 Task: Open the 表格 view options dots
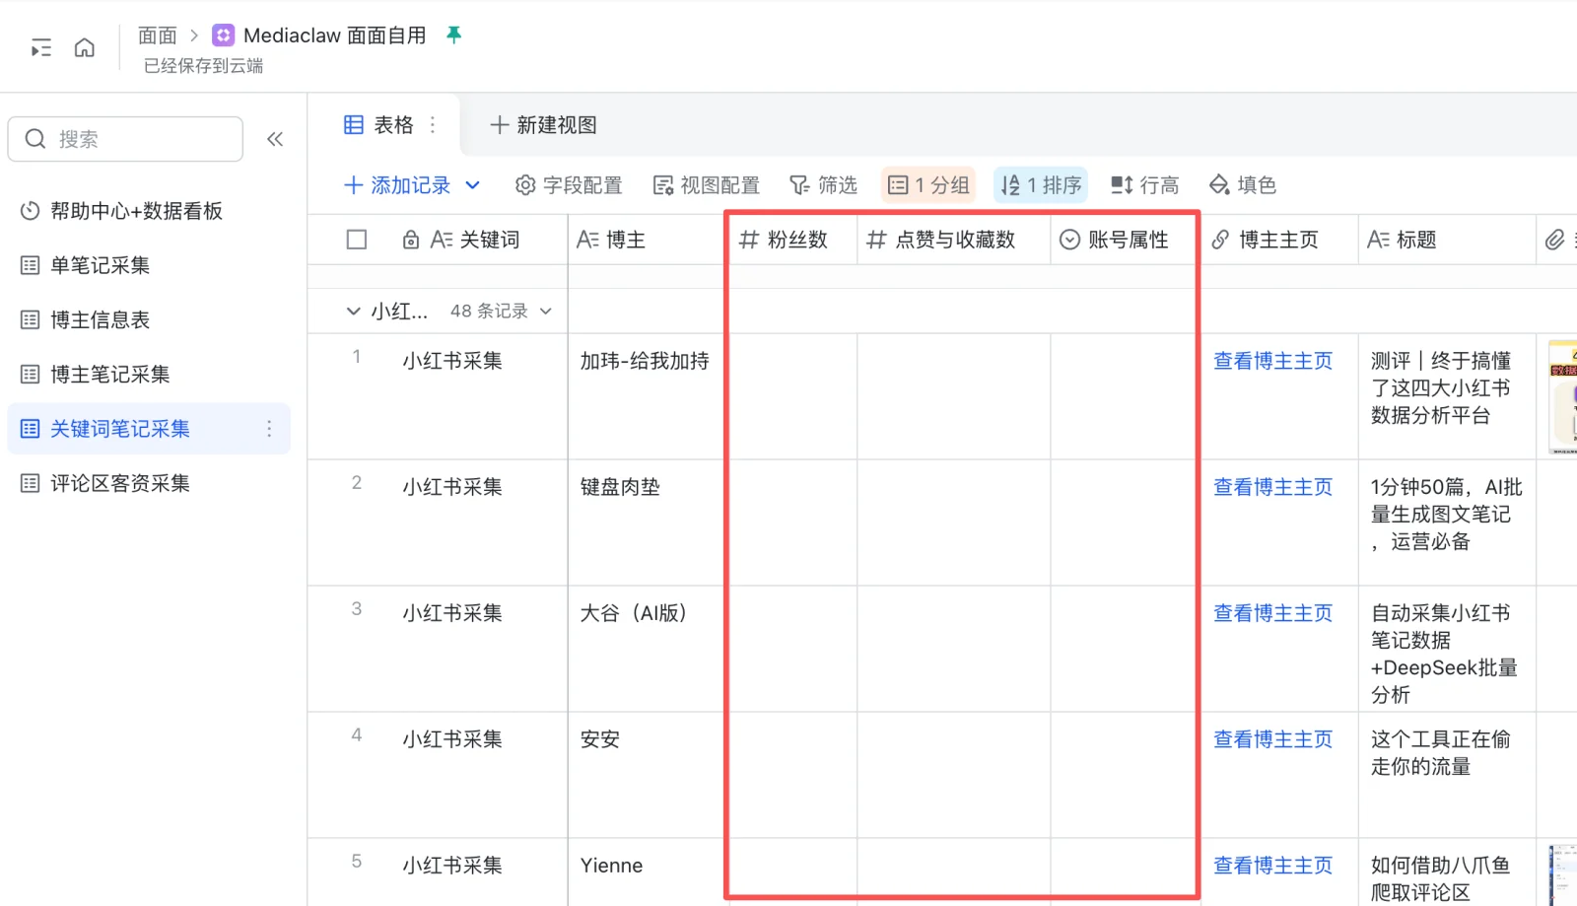click(433, 125)
